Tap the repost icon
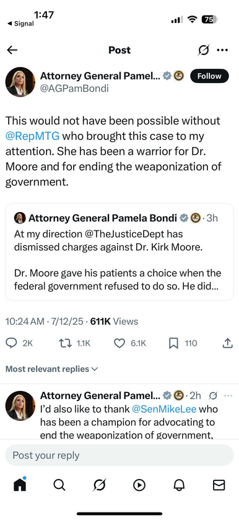 (64, 343)
